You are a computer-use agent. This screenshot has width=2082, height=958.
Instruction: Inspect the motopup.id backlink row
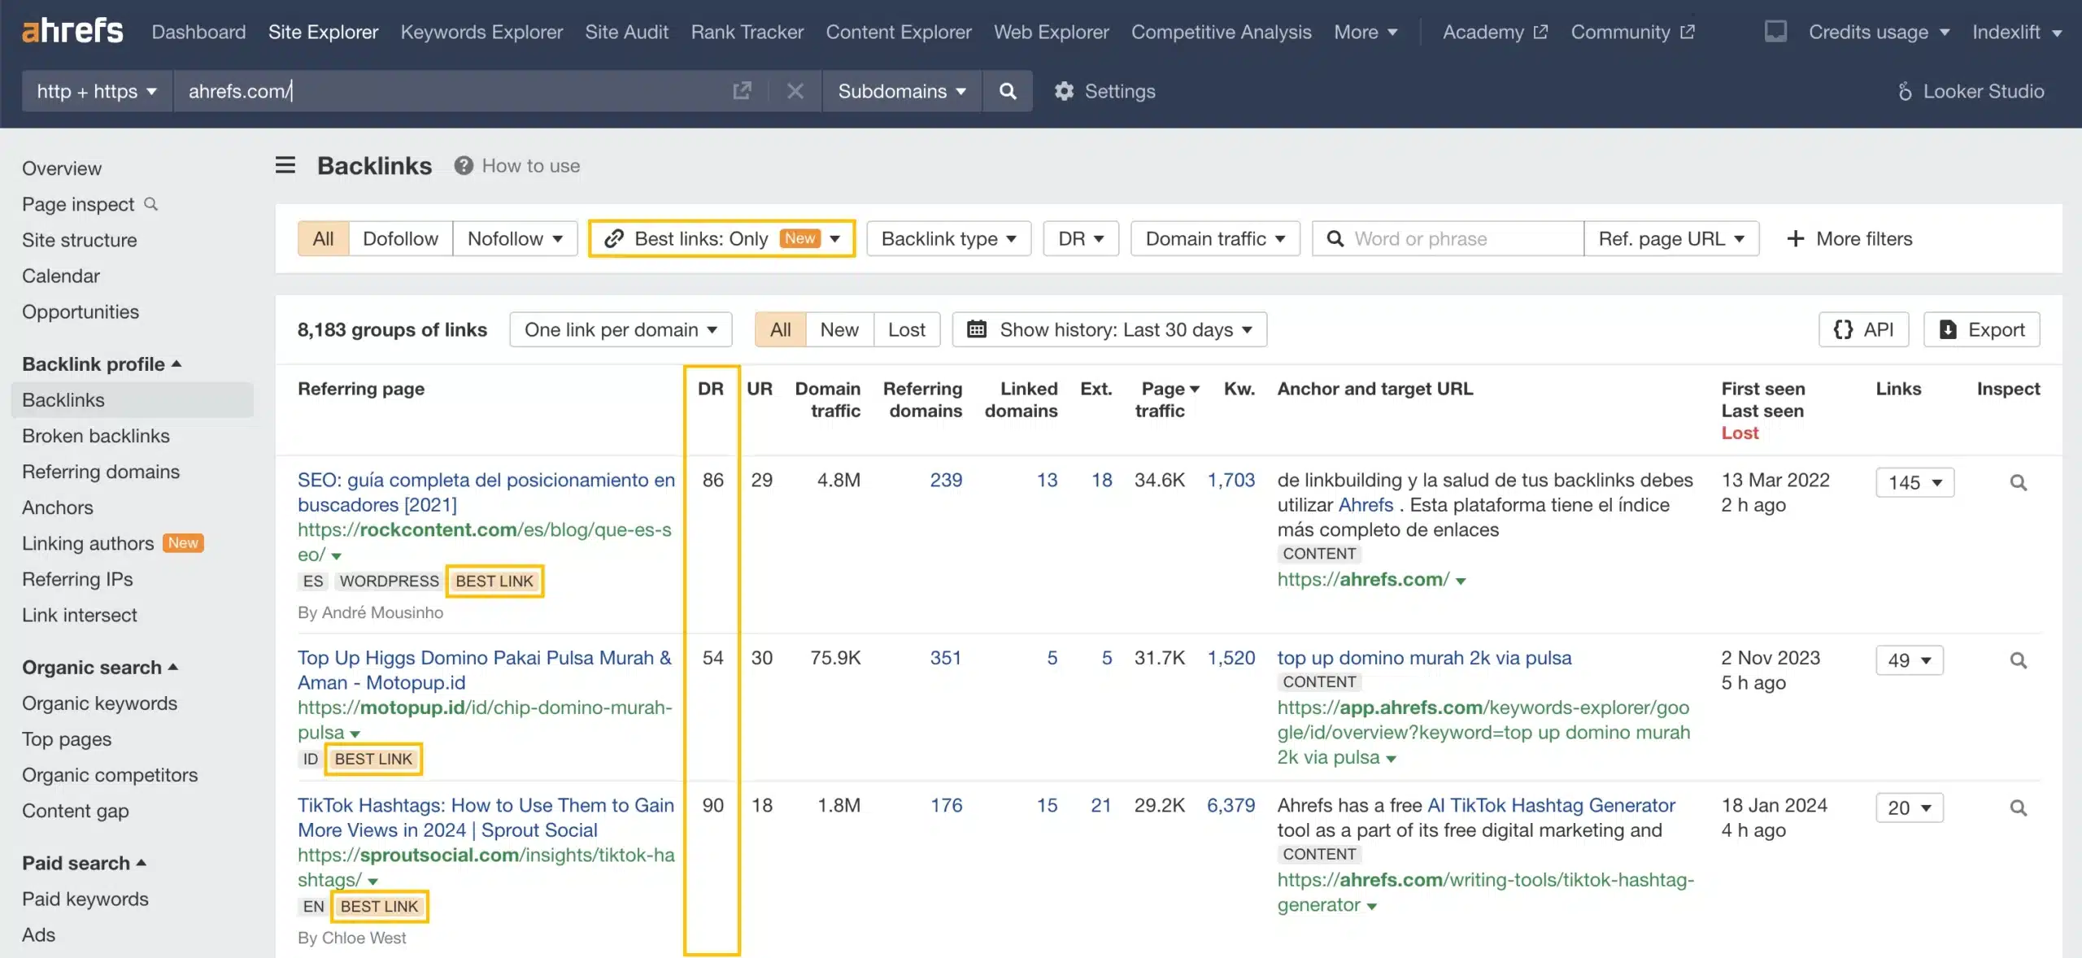pyautogui.click(x=2018, y=660)
